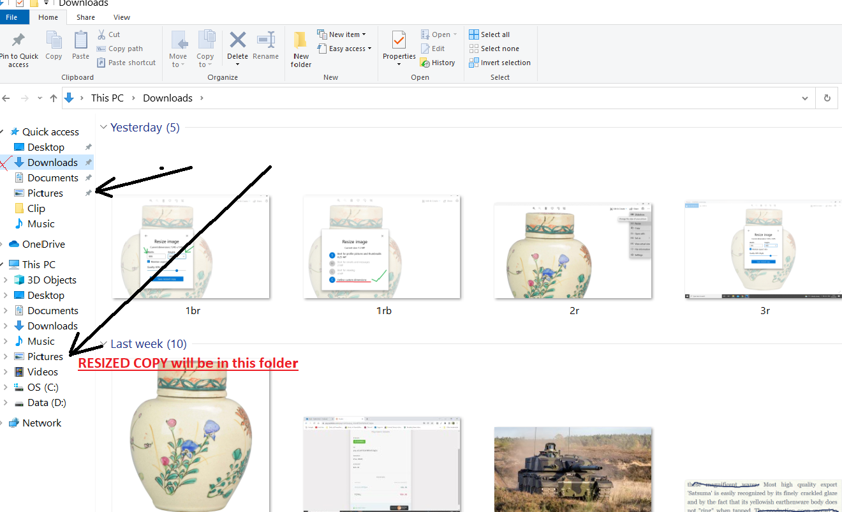Viewport: 842px width, 512px height.
Task: Switch to the View ribbon tab
Action: (x=121, y=17)
